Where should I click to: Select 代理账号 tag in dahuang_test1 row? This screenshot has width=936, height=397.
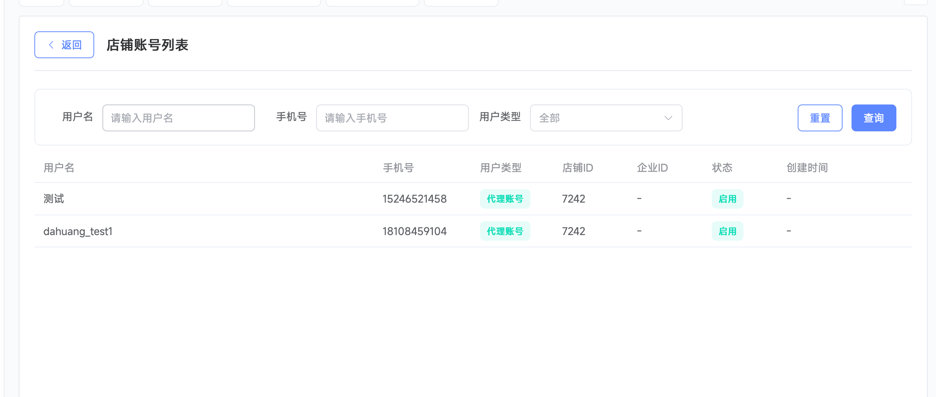[505, 231]
